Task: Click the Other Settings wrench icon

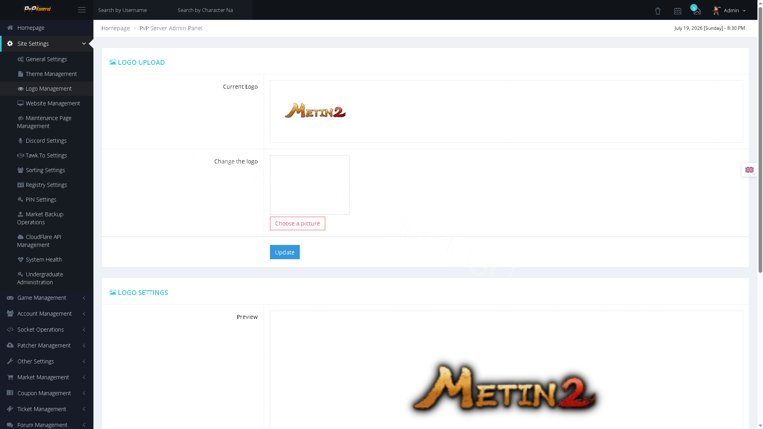Action: [10, 361]
